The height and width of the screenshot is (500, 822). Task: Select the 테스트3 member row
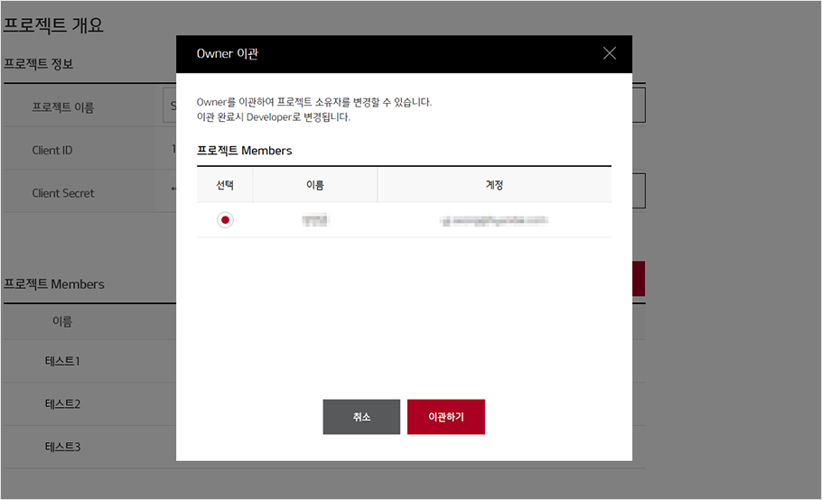tap(62, 447)
